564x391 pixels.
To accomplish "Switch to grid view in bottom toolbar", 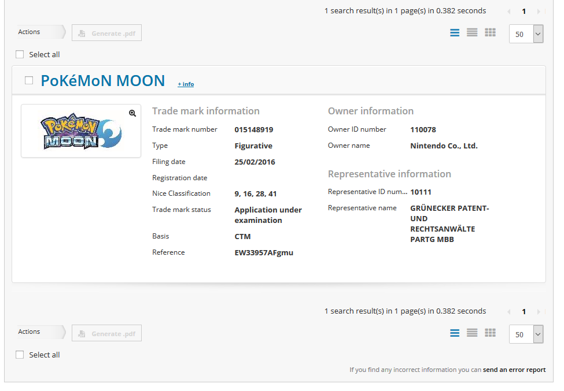I will coord(491,333).
